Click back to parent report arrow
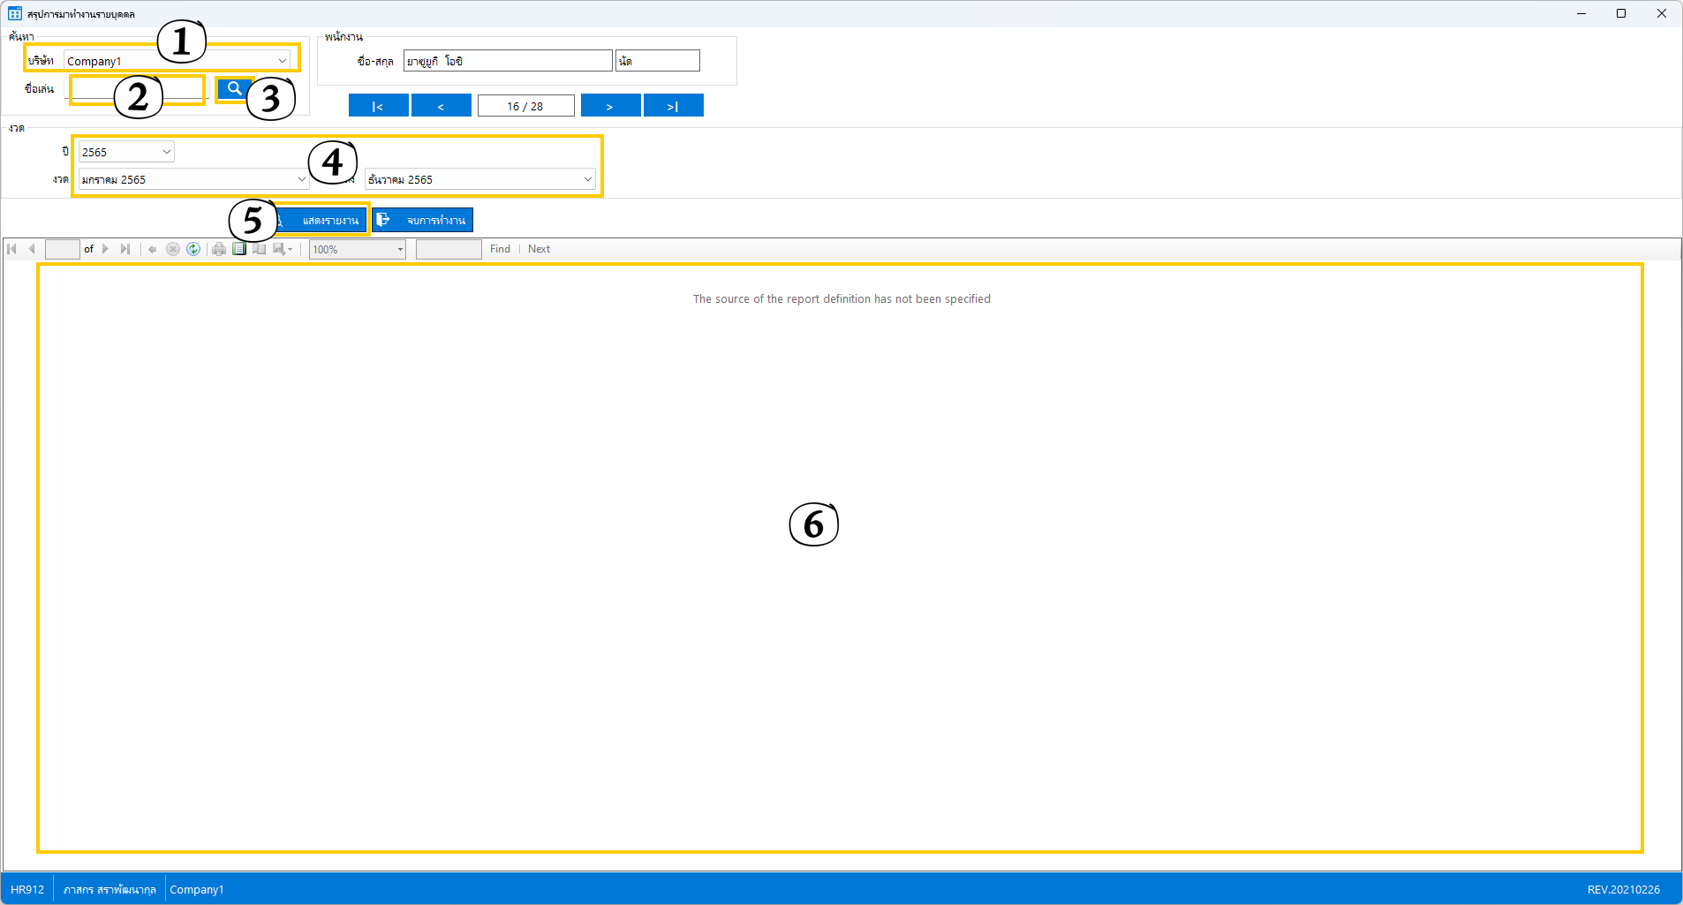The height and width of the screenshot is (905, 1683). [153, 249]
